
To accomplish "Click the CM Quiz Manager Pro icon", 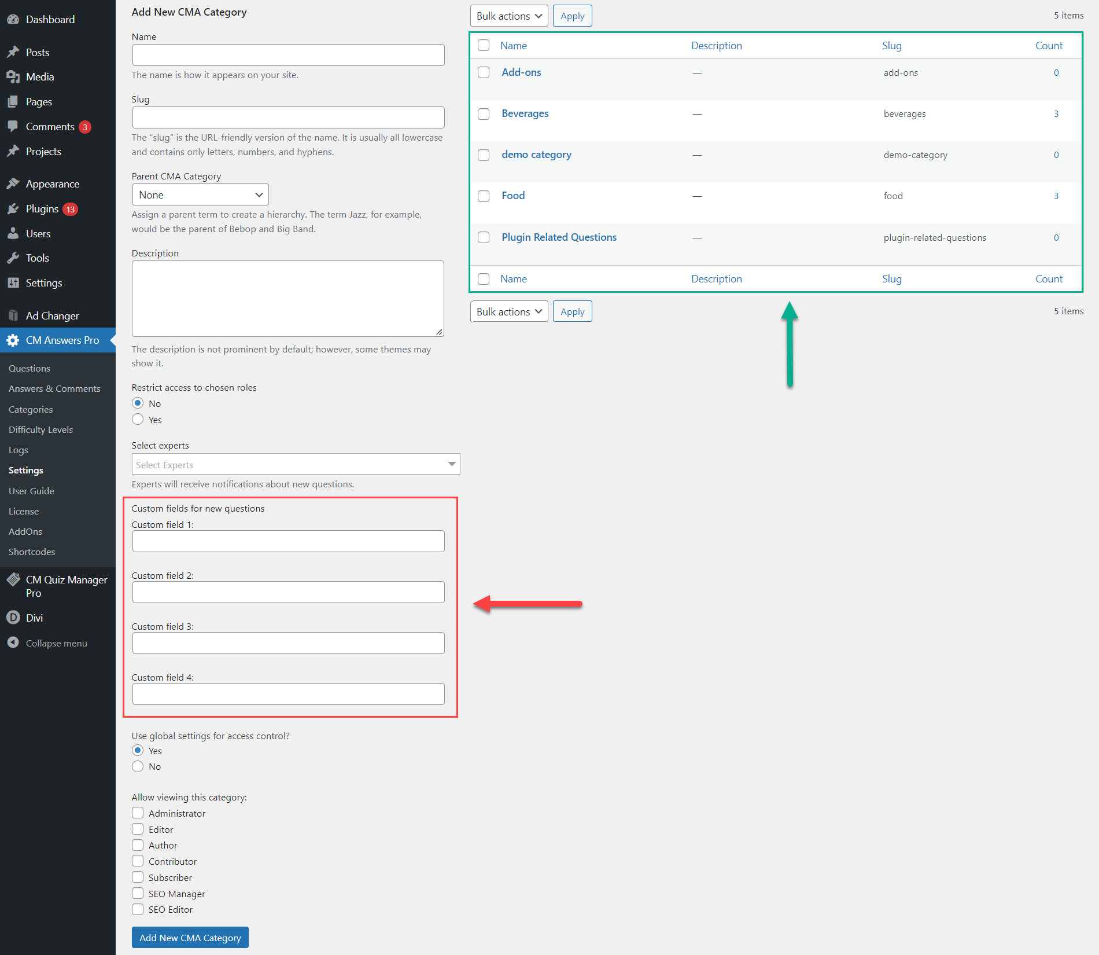I will click(13, 579).
